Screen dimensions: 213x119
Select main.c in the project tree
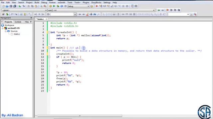pyautogui.click(x=17, y=34)
